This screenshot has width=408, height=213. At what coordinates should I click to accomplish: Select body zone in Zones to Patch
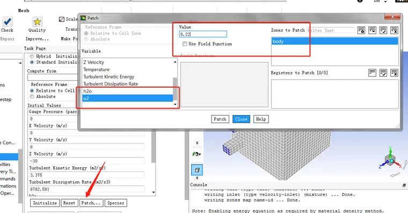(334, 41)
